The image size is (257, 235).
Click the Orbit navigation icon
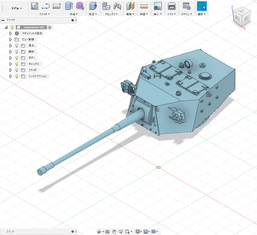pyautogui.click(x=99, y=232)
